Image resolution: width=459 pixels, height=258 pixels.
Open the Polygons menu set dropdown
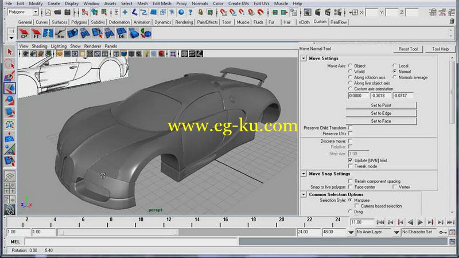tap(36, 12)
